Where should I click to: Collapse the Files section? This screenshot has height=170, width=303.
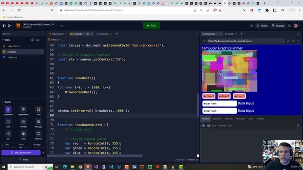click(3, 40)
